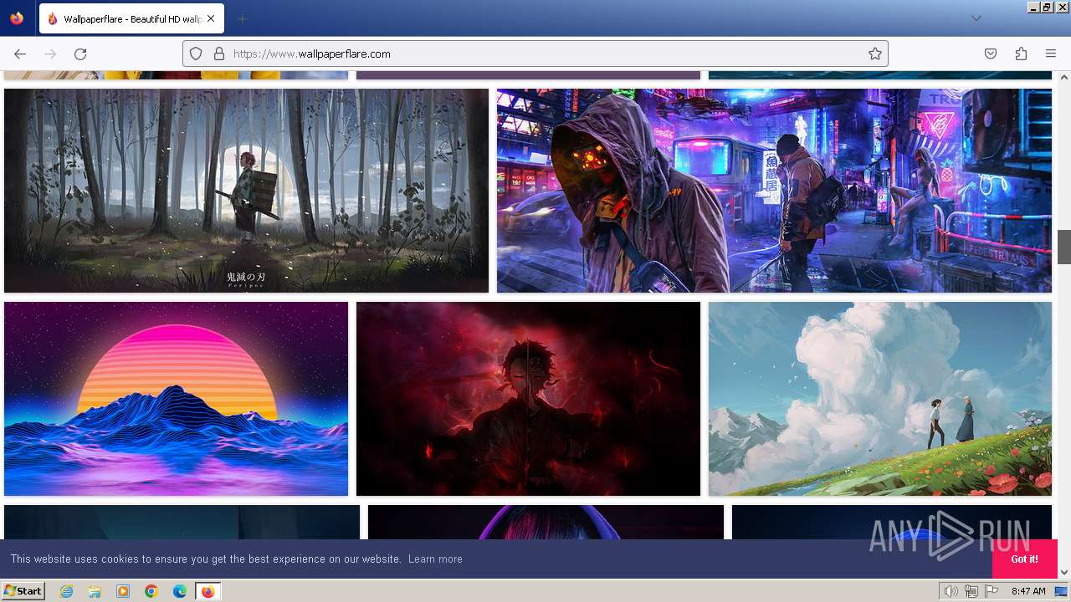The width and height of the screenshot is (1071, 602).
Task: Launch Internet Explorer from taskbar
Action: 66,591
